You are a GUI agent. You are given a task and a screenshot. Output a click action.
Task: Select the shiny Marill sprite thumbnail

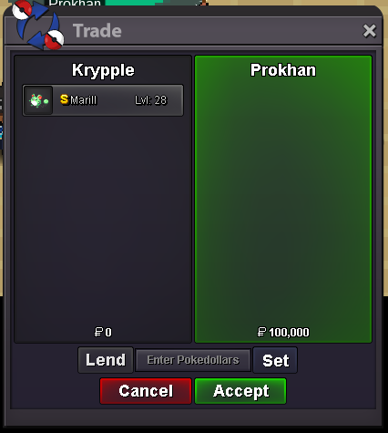point(38,100)
